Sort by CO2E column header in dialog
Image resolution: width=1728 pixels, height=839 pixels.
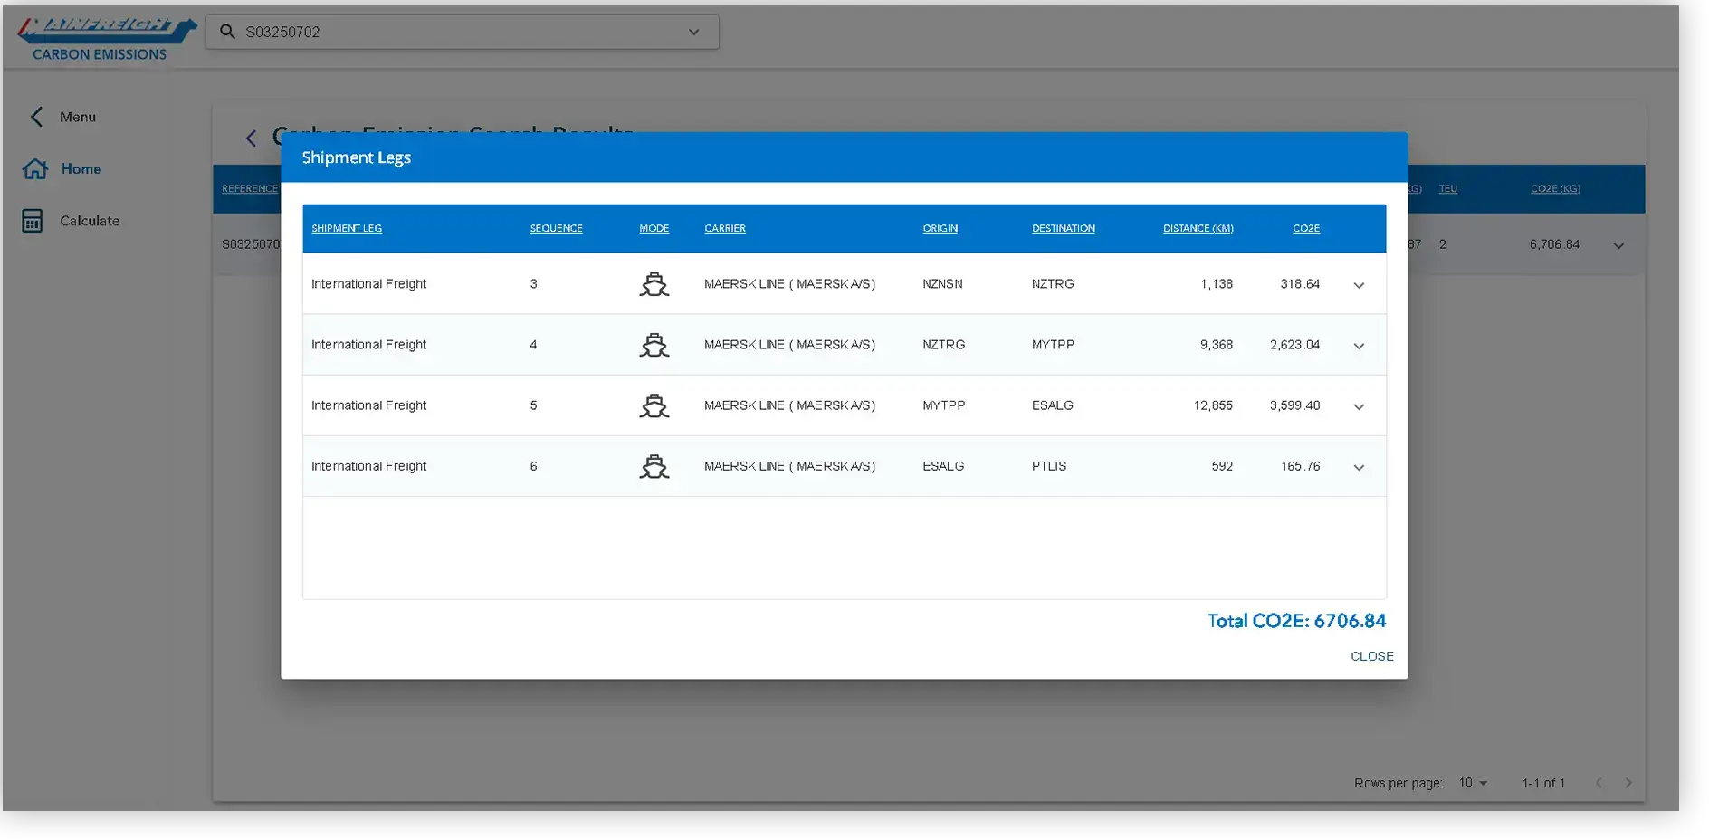1305,228
